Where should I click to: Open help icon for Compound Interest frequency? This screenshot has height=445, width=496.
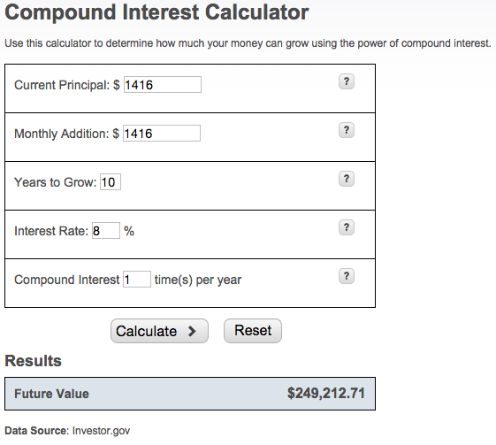pos(347,276)
